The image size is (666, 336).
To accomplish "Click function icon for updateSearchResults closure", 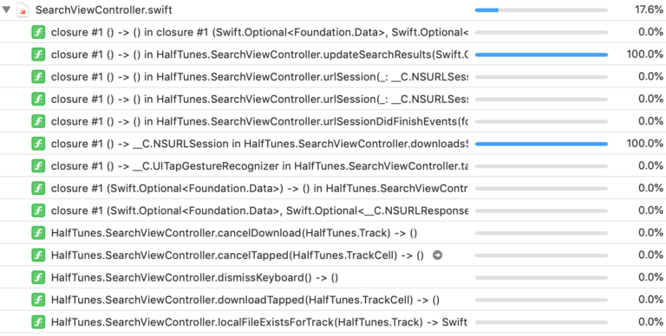I will tap(38, 55).
